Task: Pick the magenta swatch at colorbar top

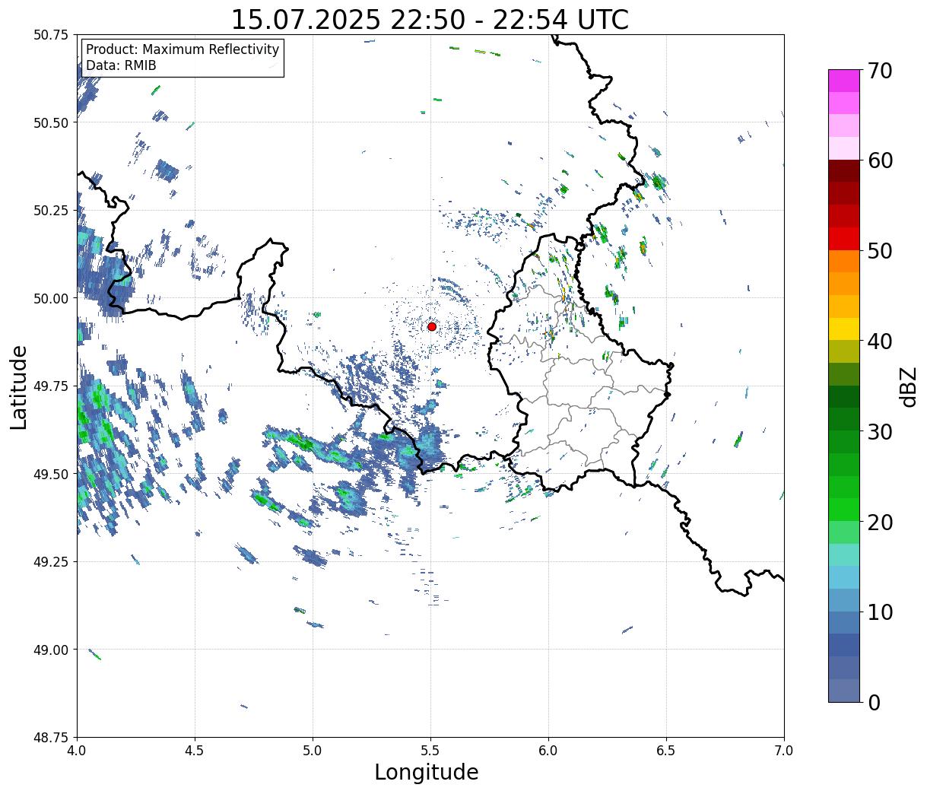Action: tap(844, 81)
